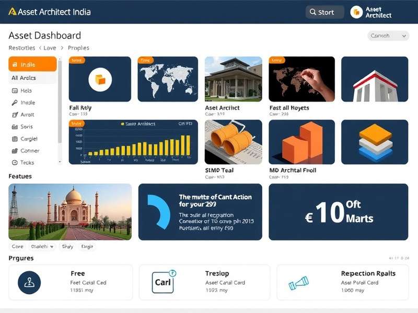418x313 pixels.
Task: Click the briefcase icon next to Comner
Action: (x=14, y=151)
